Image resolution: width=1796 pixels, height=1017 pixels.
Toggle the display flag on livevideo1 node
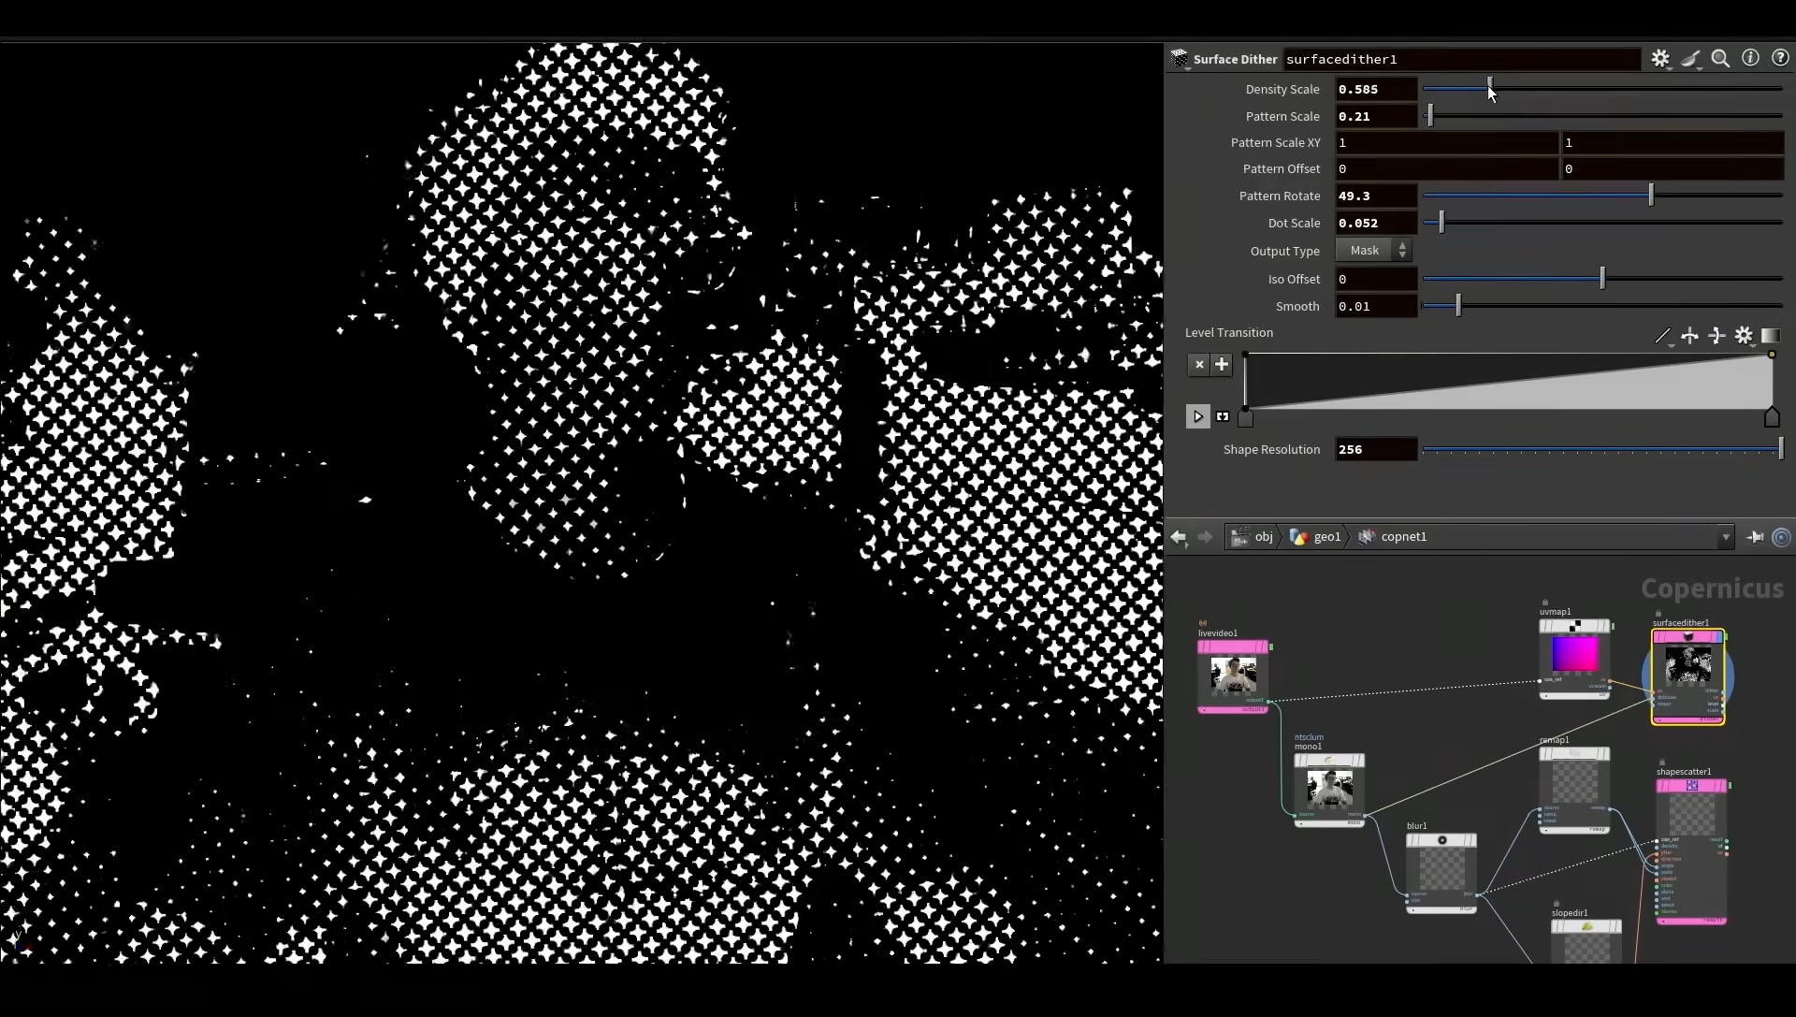point(1270,647)
